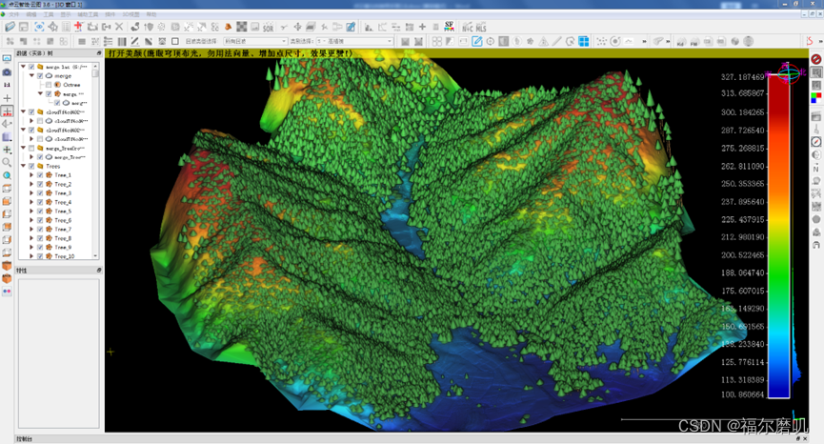This screenshot has height=444, width=824.
Task: Open the combo box right of 类别选择
Action: (352, 41)
